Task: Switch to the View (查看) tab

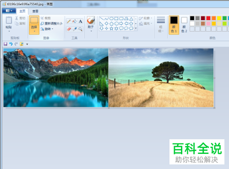Action: click(35, 11)
